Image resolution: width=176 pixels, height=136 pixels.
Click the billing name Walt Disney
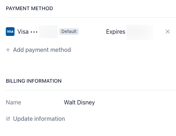(x=79, y=103)
